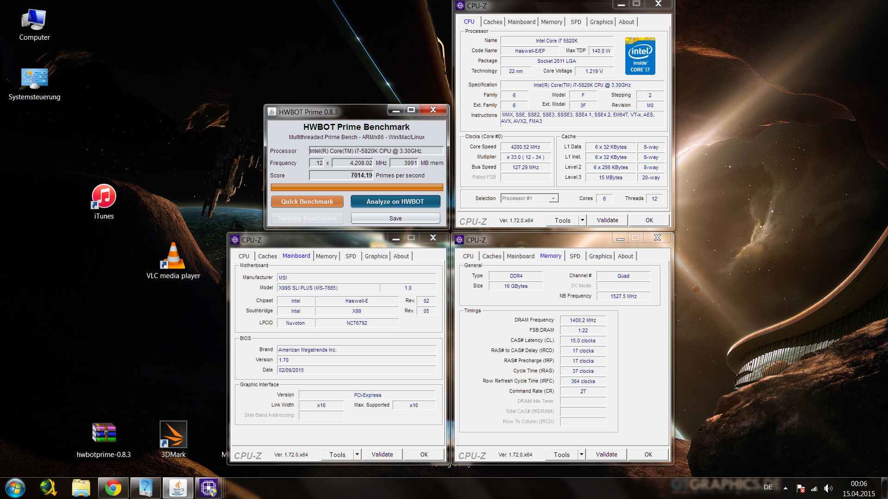
Task: Click the CPU-Z taskbar button
Action: pos(209,488)
